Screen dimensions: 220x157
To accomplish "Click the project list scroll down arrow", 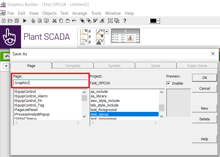I will click(x=162, y=116).
